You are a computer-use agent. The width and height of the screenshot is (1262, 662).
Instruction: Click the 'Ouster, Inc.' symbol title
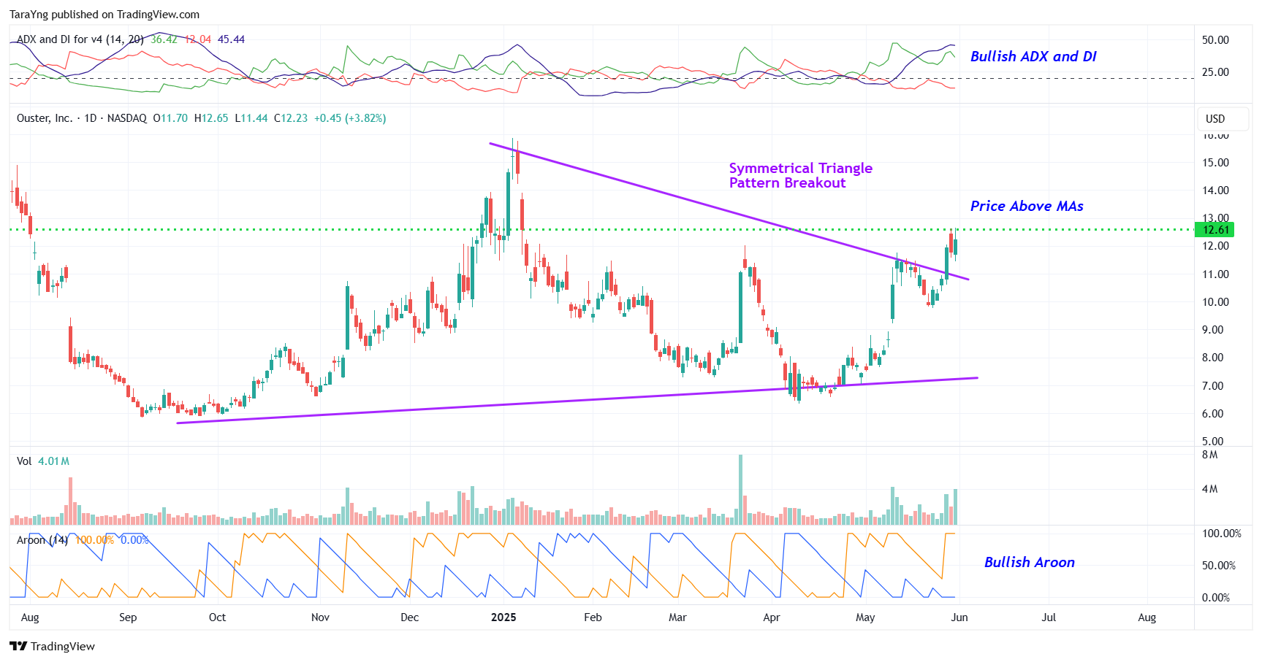(x=45, y=118)
